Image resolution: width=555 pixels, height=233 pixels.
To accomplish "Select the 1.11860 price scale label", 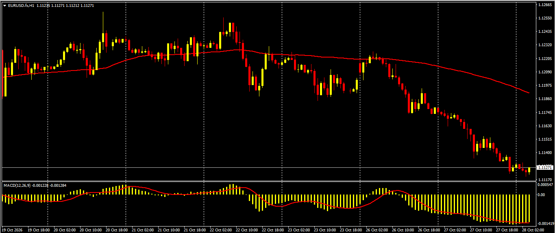I will point(544,99).
